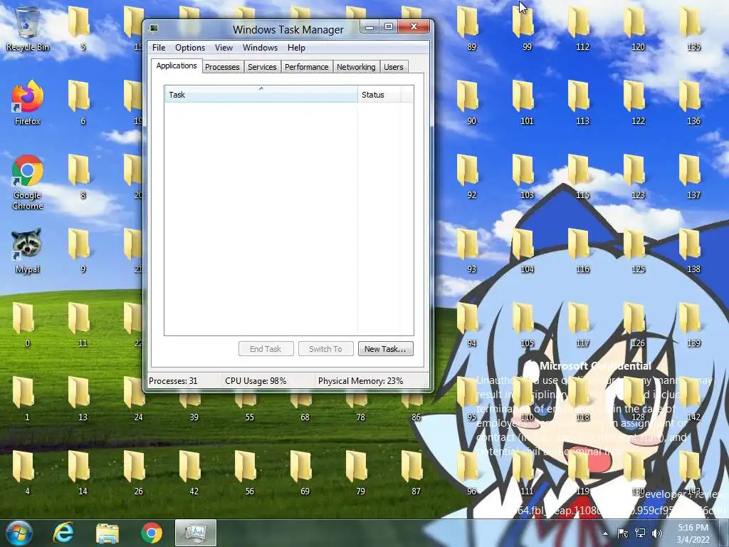Select the desktop folder named 120
Screen dimensions: 729x547
click(638, 28)
